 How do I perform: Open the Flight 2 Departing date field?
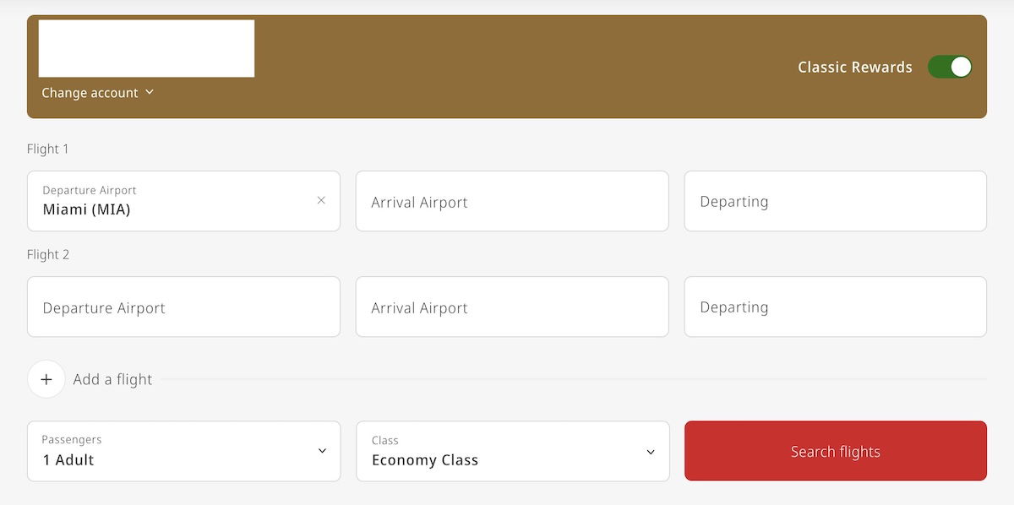point(835,307)
